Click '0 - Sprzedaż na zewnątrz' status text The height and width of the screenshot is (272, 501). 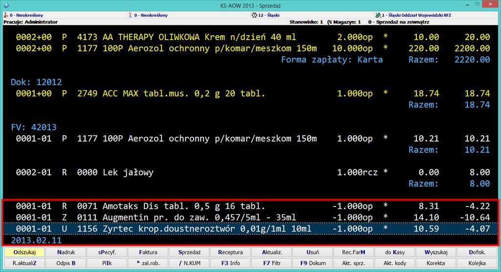(398, 22)
